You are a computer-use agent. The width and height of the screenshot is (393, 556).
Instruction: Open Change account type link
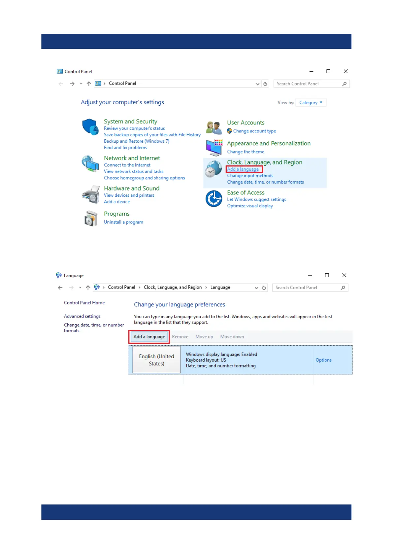click(254, 131)
